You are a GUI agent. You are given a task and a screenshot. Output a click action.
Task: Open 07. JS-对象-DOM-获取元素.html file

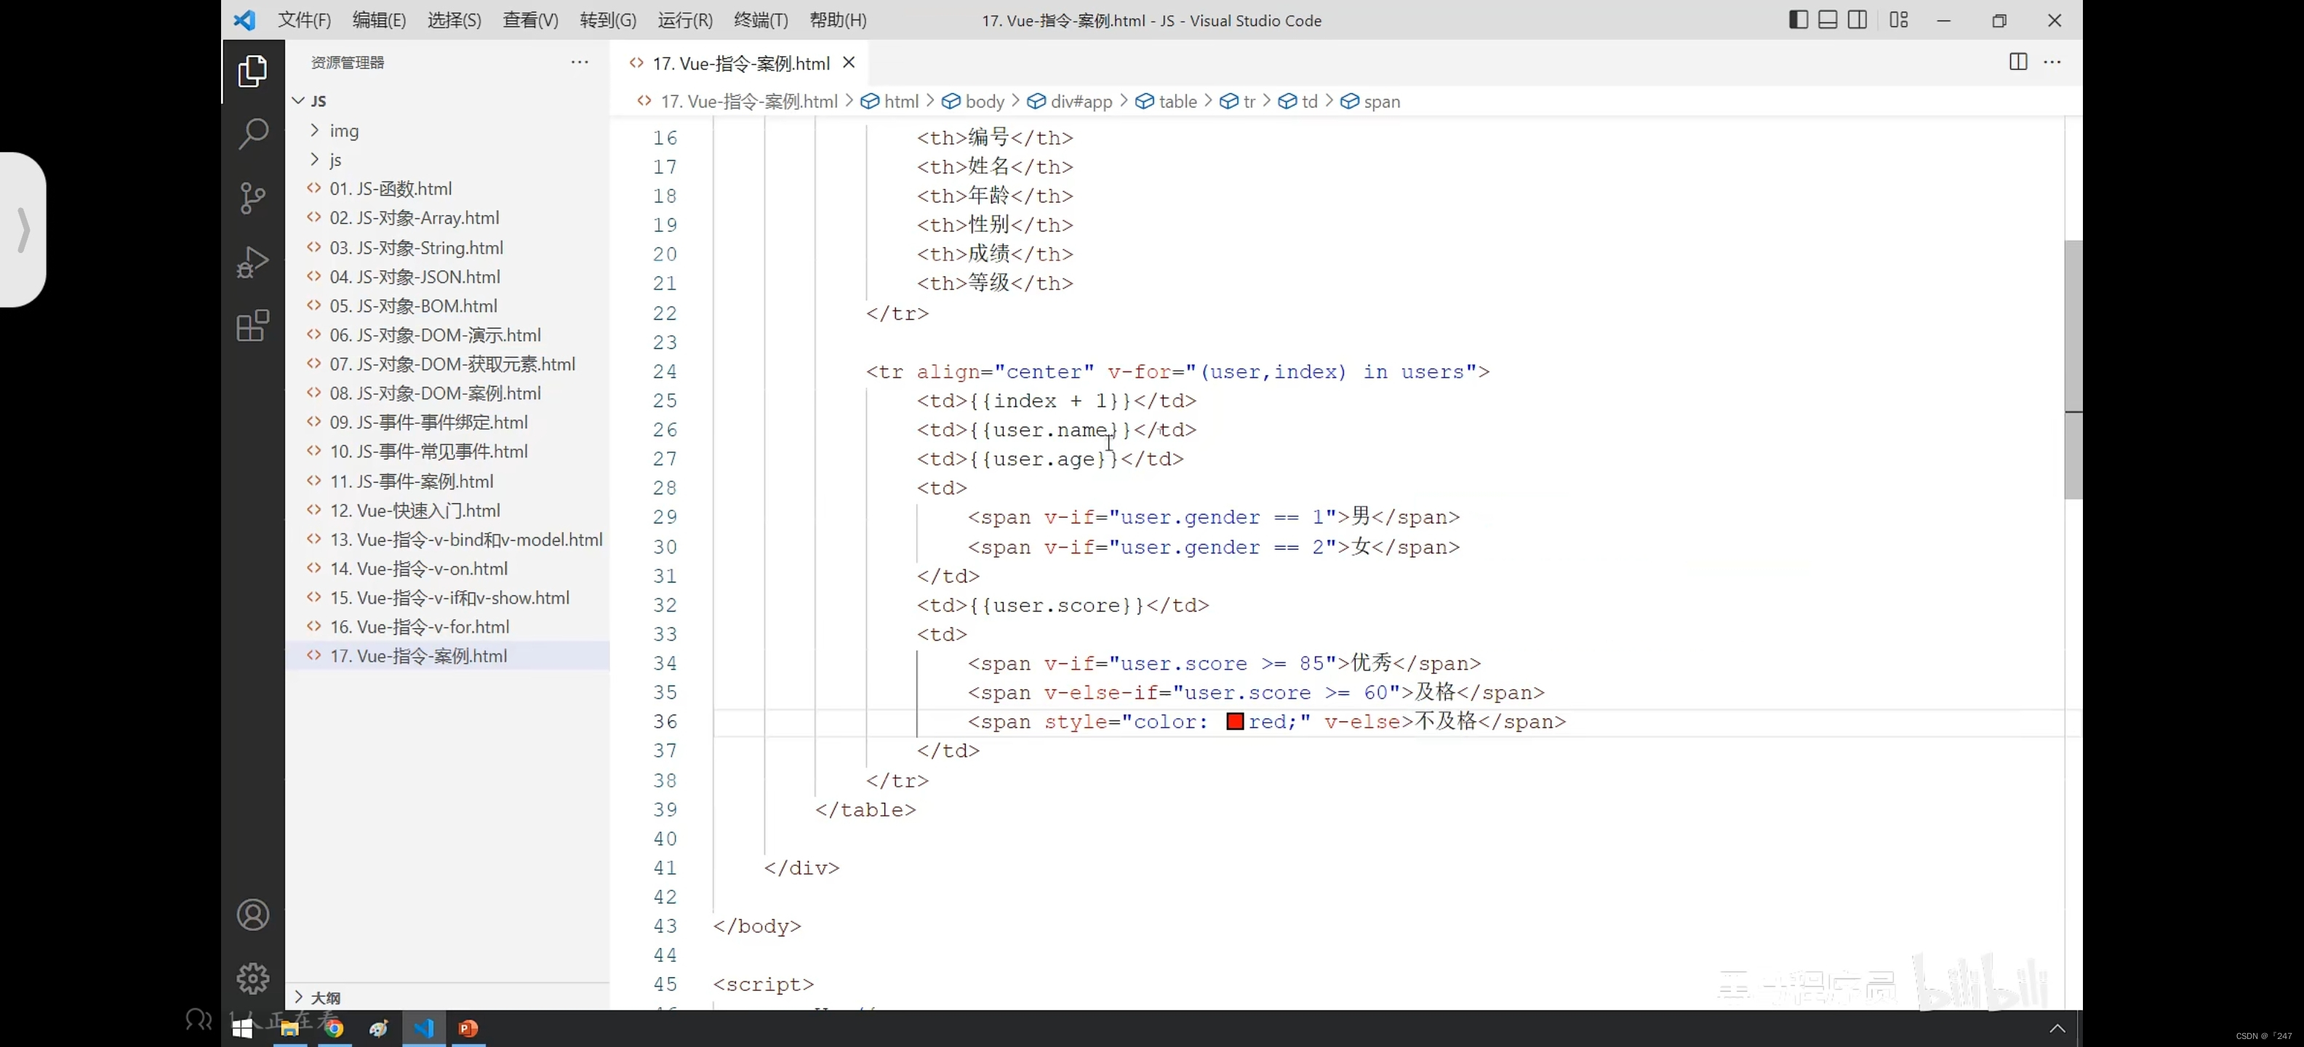click(x=447, y=364)
